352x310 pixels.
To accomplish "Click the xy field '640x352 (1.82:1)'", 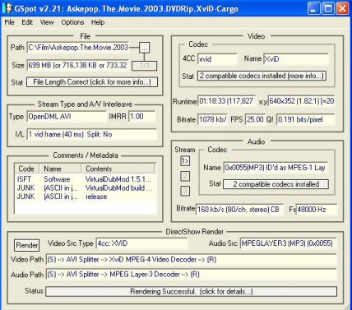I will [301, 101].
